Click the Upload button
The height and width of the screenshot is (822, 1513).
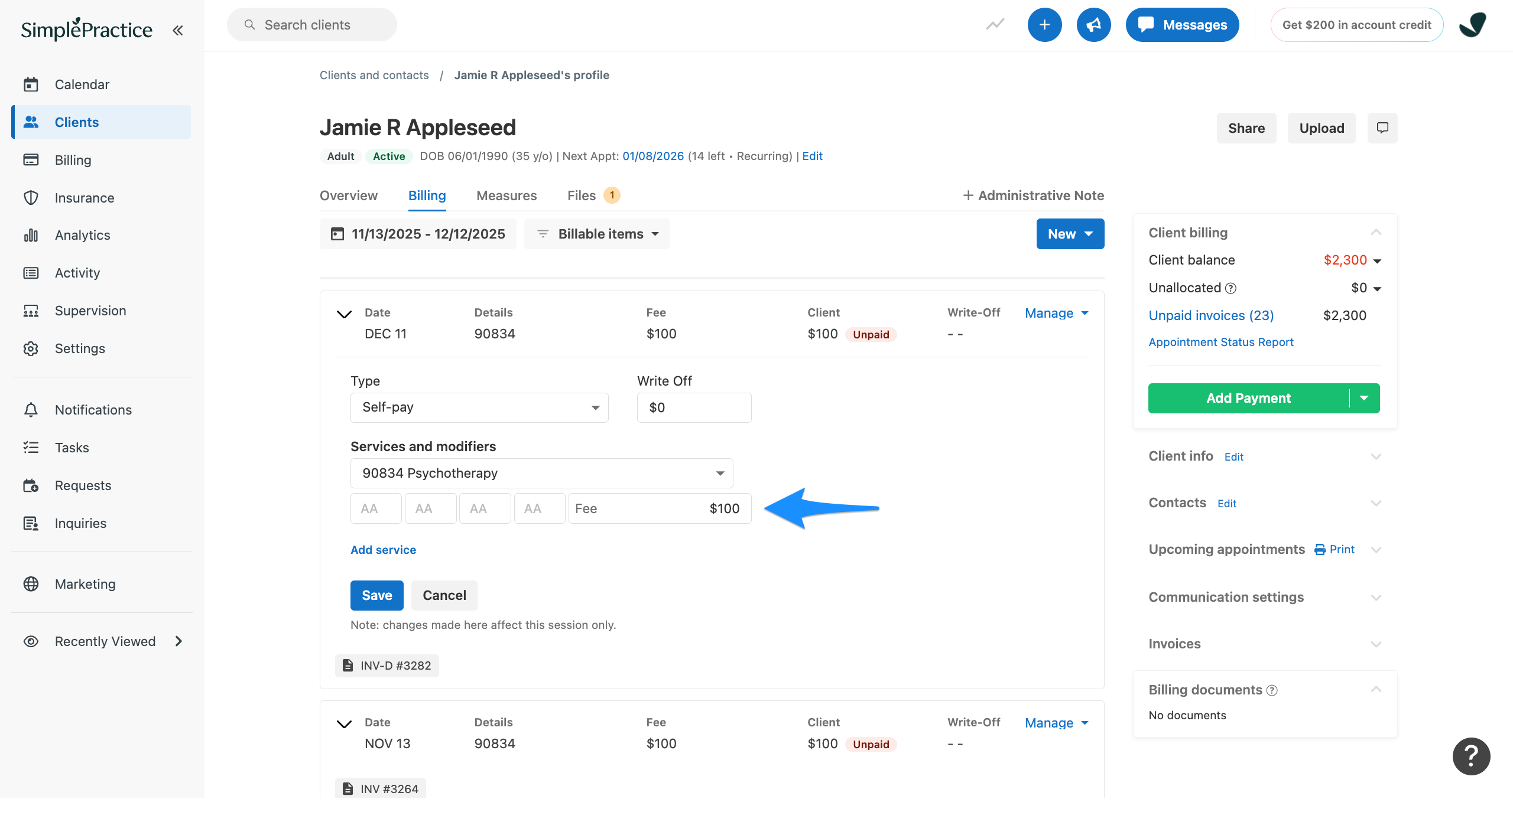click(x=1322, y=128)
